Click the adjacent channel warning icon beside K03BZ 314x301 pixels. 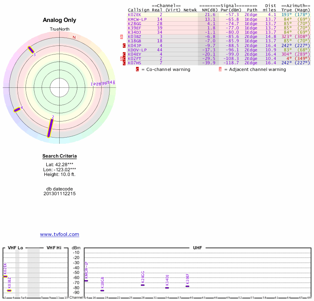tap(122, 36)
